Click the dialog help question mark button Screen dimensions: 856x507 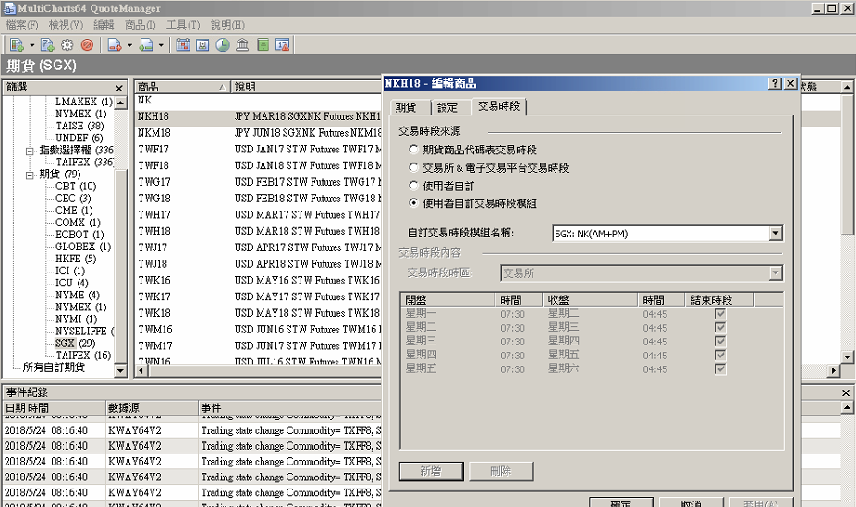pos(775,83)
